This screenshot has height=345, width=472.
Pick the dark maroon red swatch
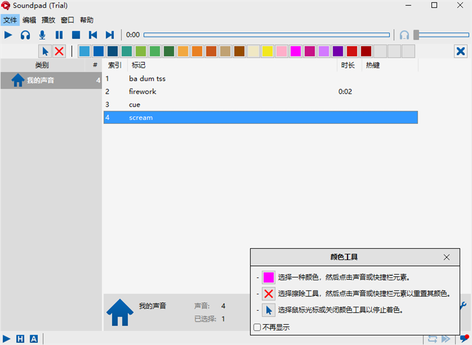pyautogui.click(x=366, y=51)
